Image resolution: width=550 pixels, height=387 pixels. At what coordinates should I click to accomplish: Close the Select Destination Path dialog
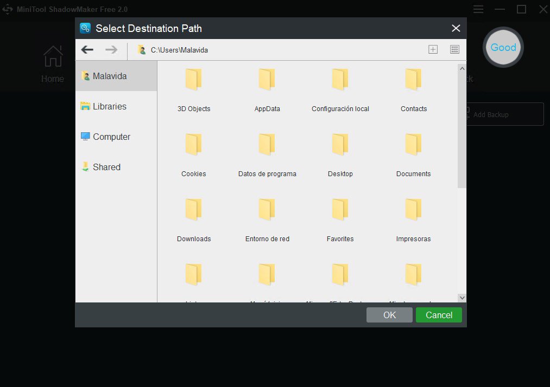pyautogui.click(x=456, y=28)
